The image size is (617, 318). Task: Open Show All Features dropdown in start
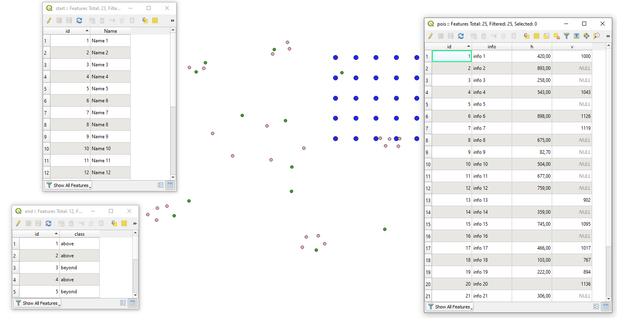click(68, 185)
